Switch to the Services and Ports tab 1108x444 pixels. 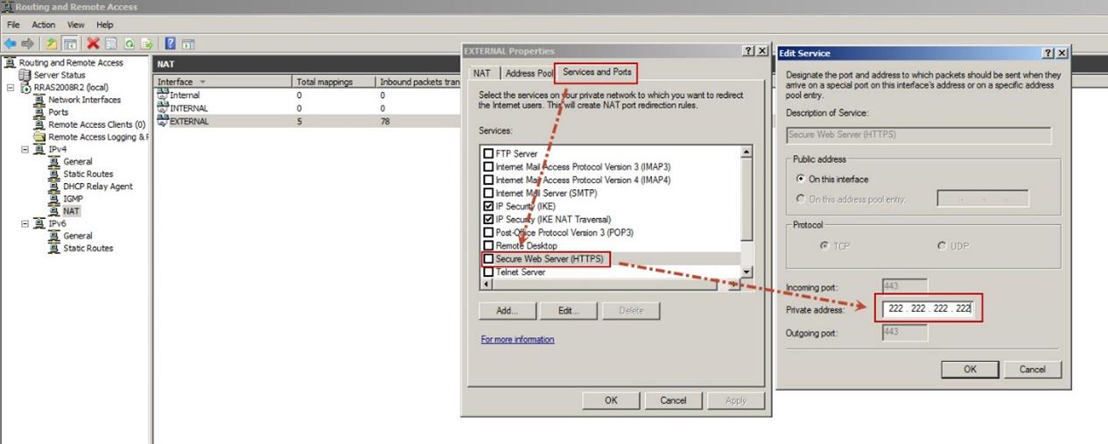tap(597, 72)
